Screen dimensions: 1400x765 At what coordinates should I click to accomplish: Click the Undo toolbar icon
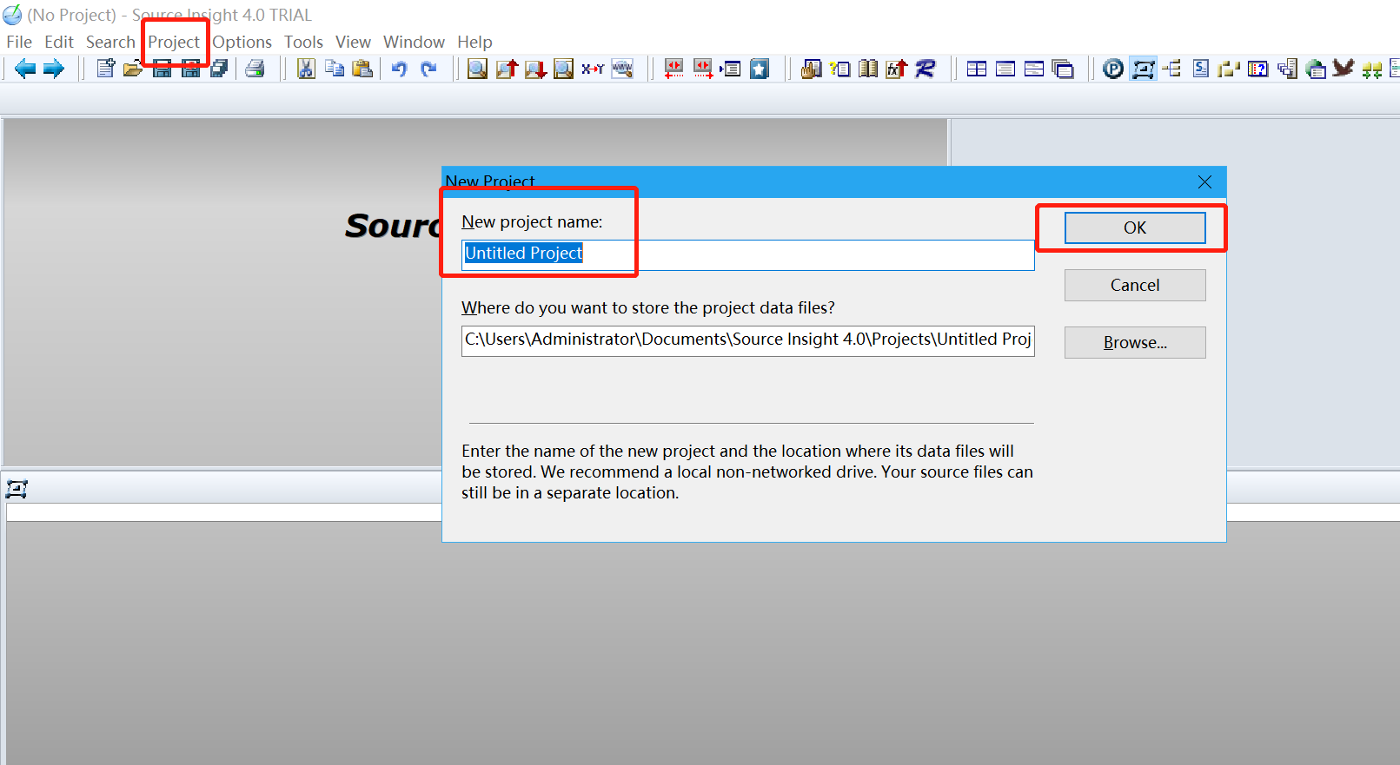tap(399, 69)
